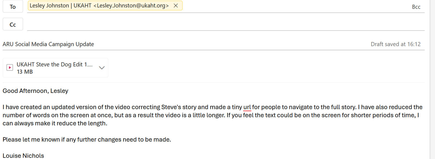435x159 pixels.
Task: Show the Bcc field
Action: point(416,7)
